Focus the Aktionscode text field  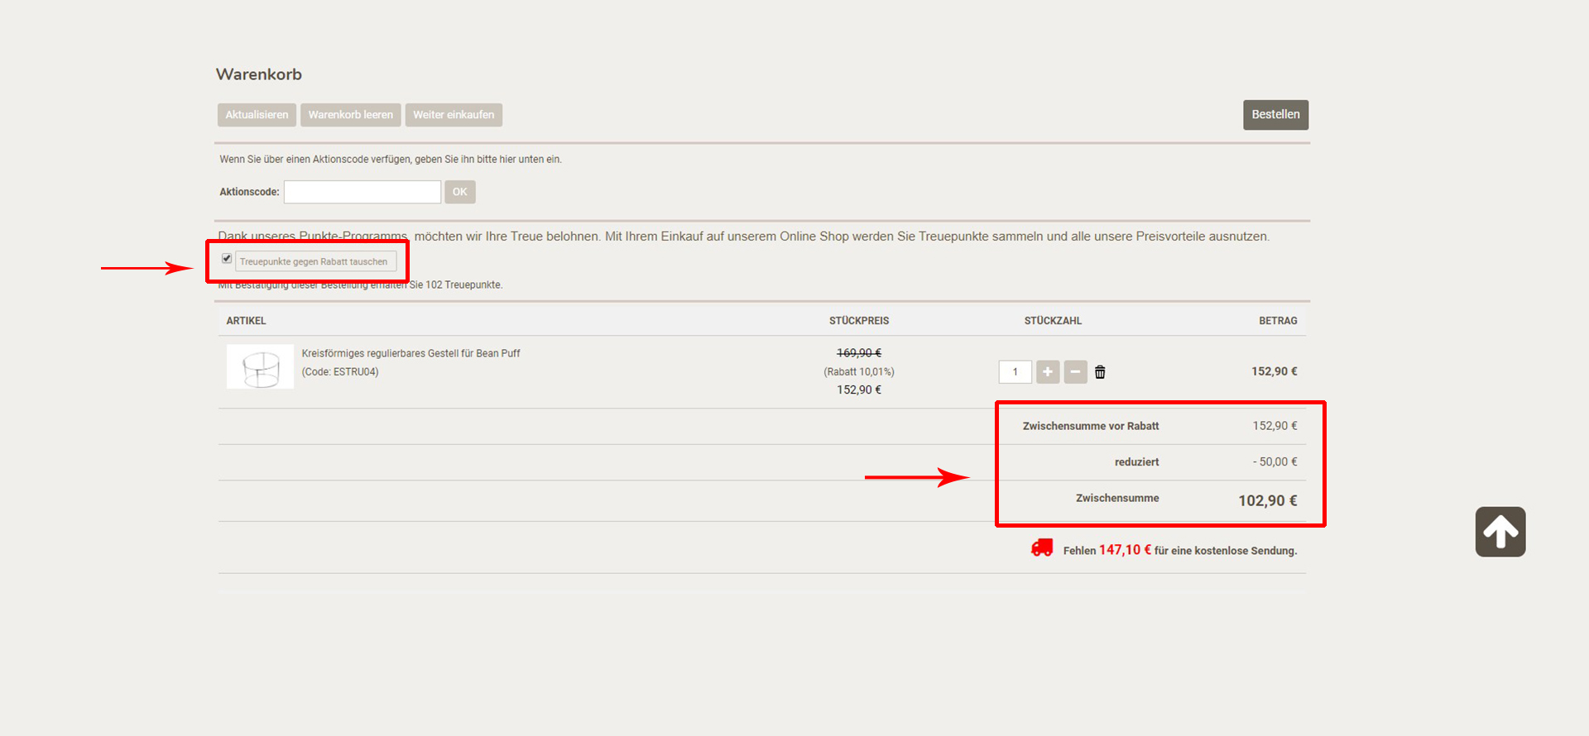click(x=362, y=192)
